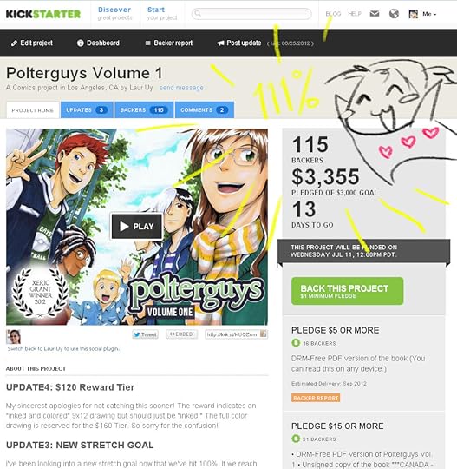Select the Project Home tab
The width and height of the screenshot is (457, 469).
[x=33, y=110]
